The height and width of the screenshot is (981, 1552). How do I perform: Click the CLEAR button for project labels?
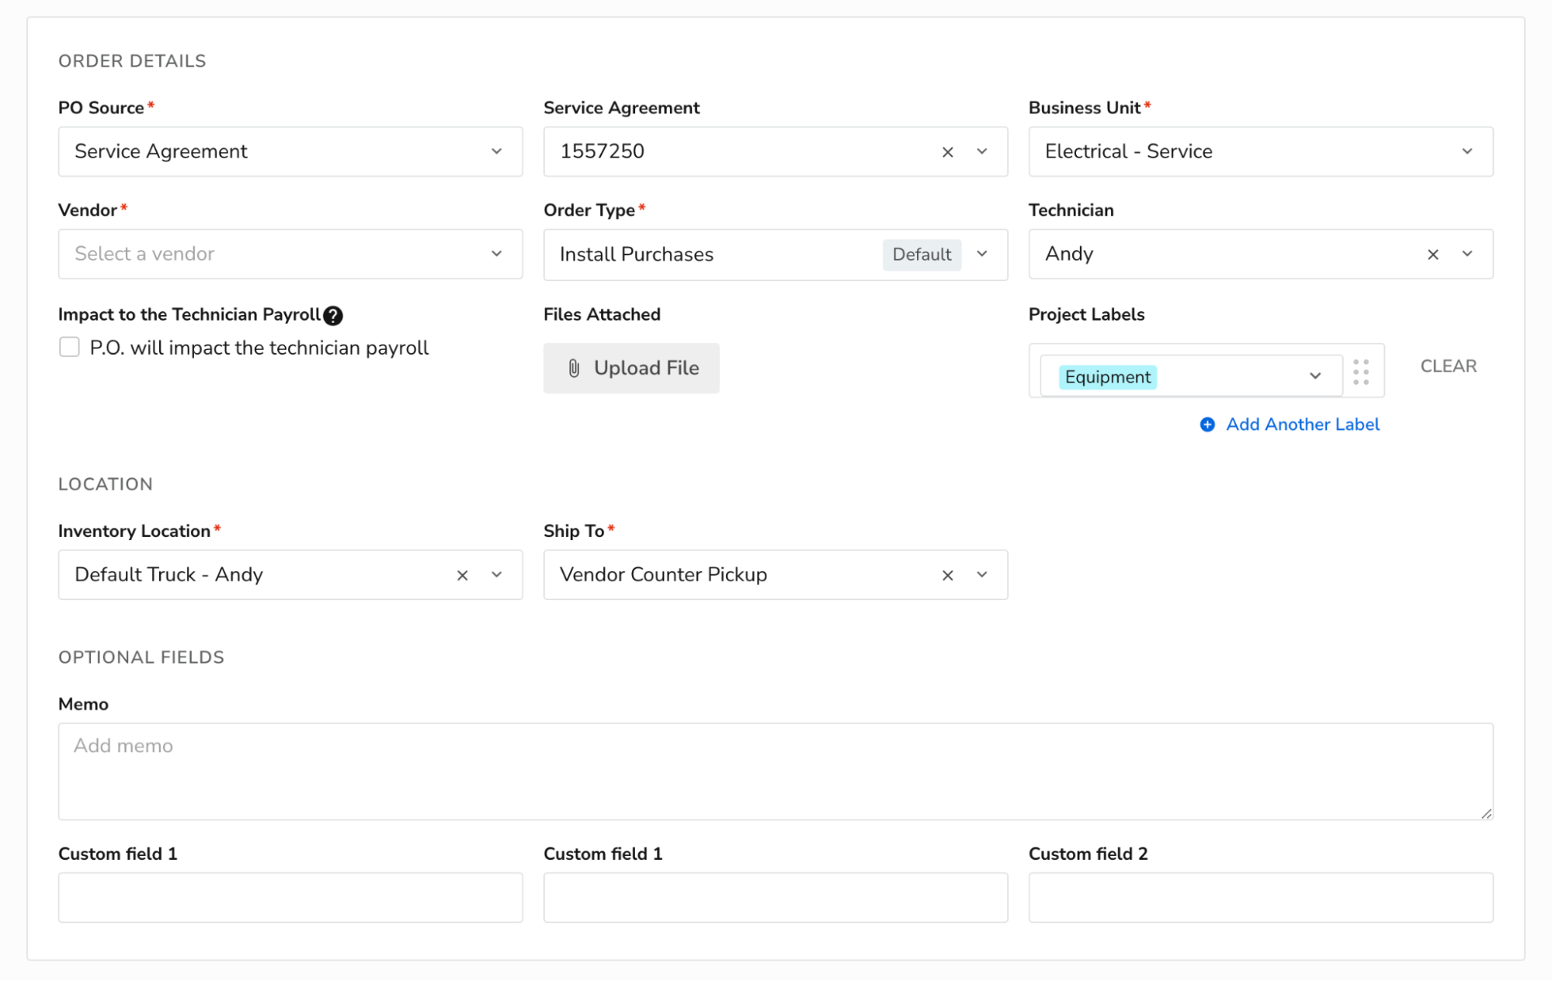[x=1447, y=366]
